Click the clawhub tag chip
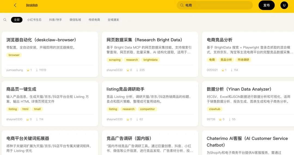The image size is (294, 155). [x=215, y=109]
